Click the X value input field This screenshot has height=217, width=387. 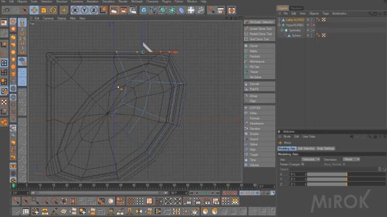298,174
